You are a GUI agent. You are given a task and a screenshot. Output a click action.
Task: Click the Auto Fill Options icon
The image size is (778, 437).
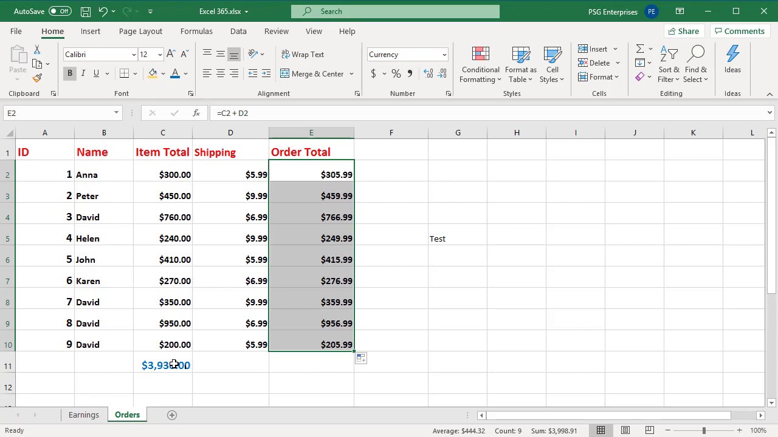coord(361,358)
